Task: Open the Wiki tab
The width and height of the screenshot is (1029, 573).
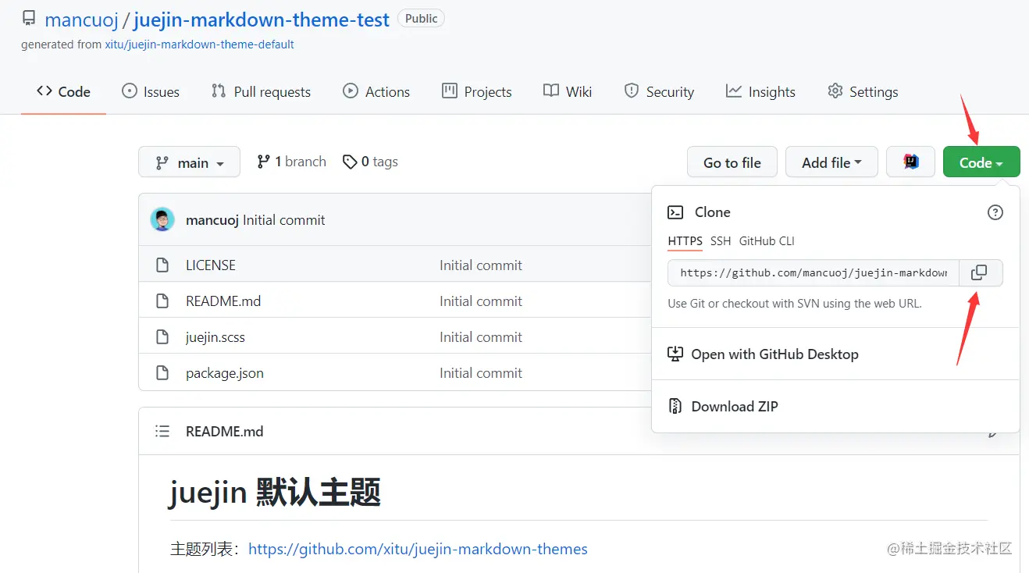Action: coord(568,91)
